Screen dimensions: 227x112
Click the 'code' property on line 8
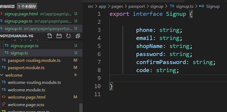tap(143, 70)
